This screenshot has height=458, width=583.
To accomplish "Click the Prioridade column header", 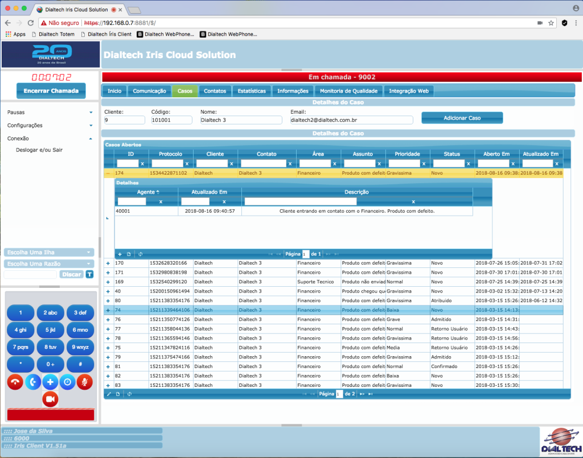I will pos(408,154).
